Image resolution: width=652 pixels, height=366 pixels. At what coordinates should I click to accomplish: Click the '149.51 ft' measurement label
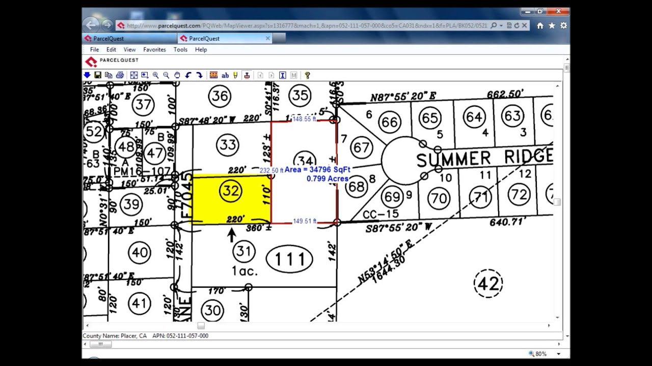click(x=305, y=221)
